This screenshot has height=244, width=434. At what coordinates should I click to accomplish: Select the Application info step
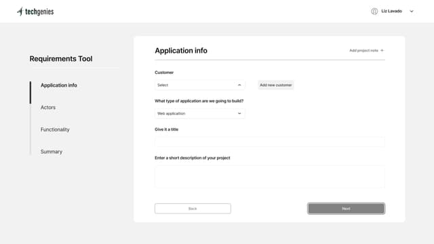pyautogui.click(x=59, y=85)
